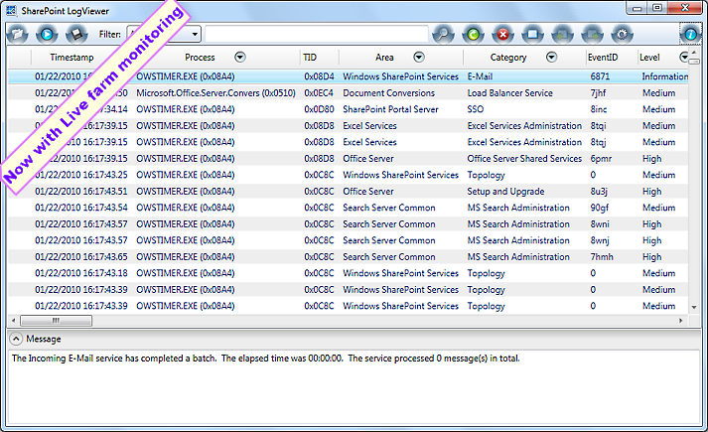Open the Area column filter dropdown
This screenshot has height=432, width=708.
pos(419,57)
